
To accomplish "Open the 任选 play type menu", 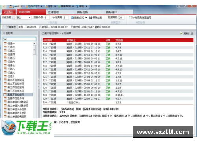I will point(50,6).
